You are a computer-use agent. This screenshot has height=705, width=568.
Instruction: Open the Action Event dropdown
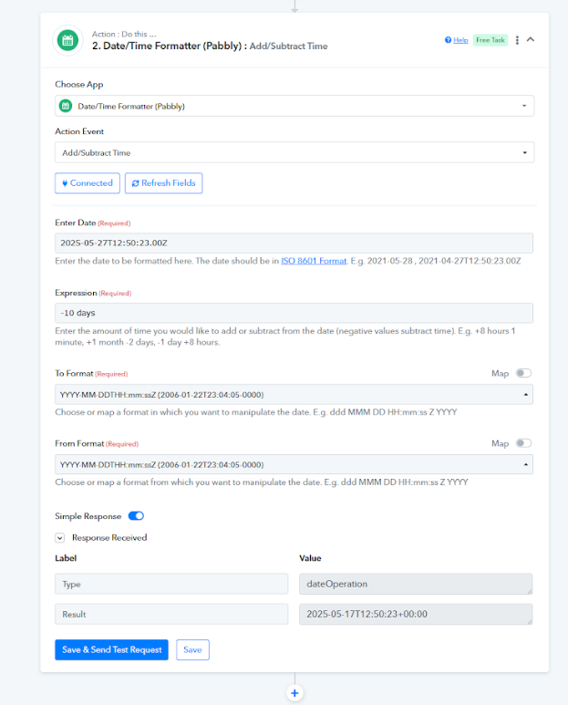tap(294, 153)
